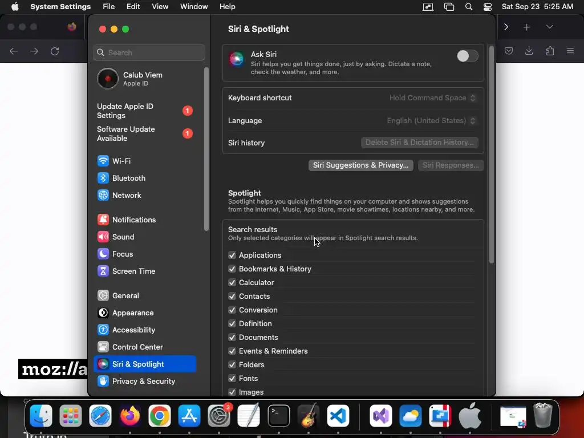Screen dimensions: 584x438
Task: Uncheck Bookmarks & History checkbox
Action: tap(232, 269)
